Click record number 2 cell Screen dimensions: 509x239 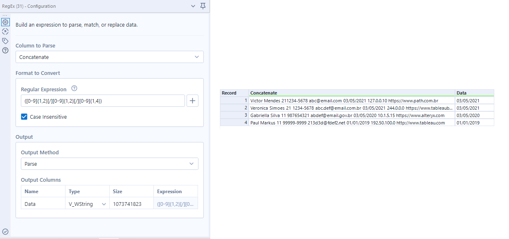234,108
